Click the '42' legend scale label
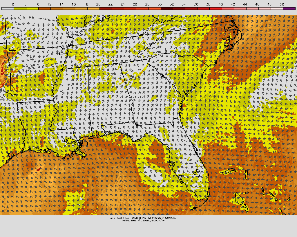Viewport: 297px width, 237px height. point(233,4)
